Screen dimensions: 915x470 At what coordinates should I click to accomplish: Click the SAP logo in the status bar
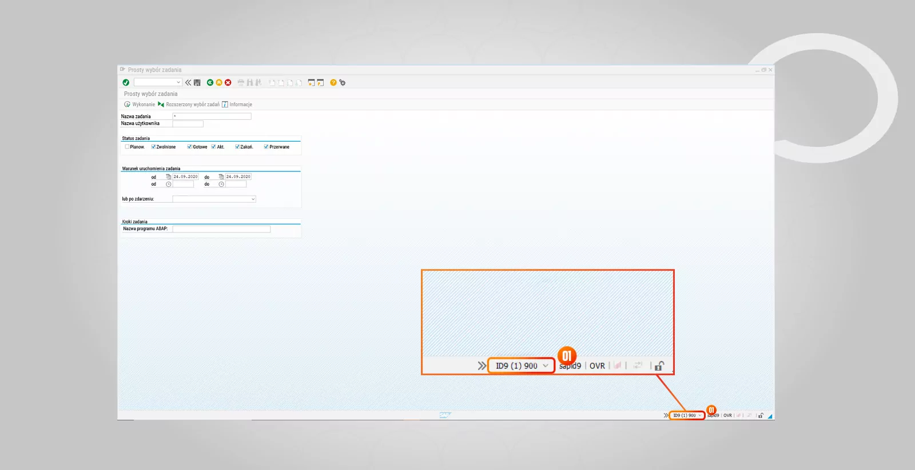click(445, 415)
